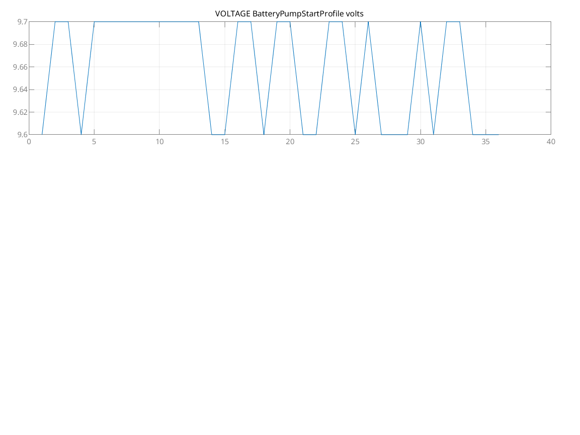The image size is (580, 435).
Task: Select the 15 x-axis tick label
Action: coord(225,142)
